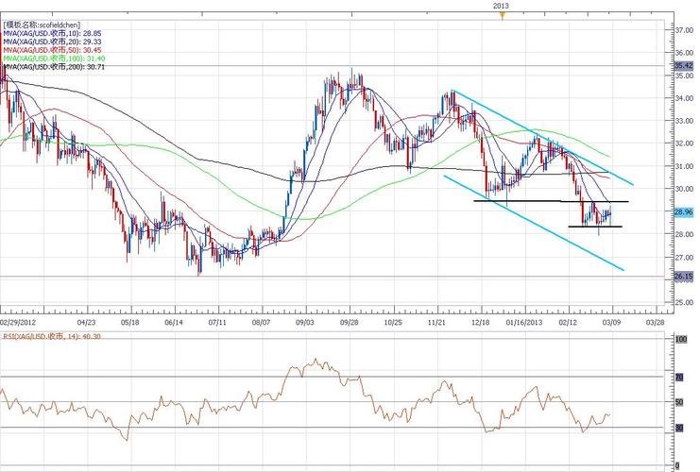Screen dimensions: 700x472
Task: Click the 25.00 price axis label
Action: pos(684,302)
